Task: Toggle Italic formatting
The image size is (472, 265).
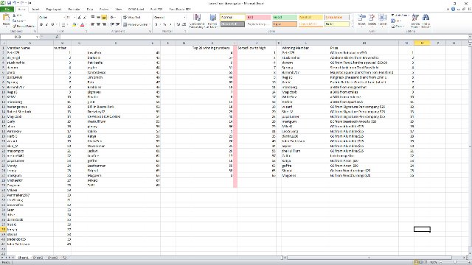Action: click(47, 24)
